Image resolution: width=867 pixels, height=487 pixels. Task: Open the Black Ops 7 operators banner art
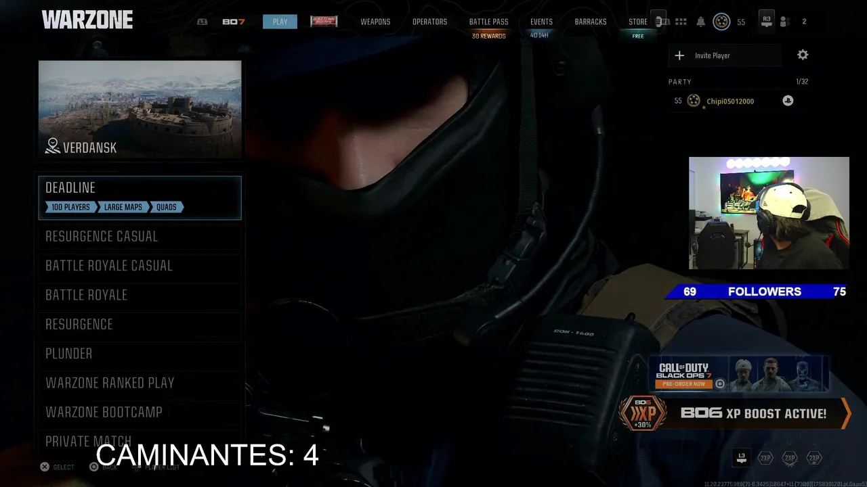pyautogui.click(x=778, y=374)
